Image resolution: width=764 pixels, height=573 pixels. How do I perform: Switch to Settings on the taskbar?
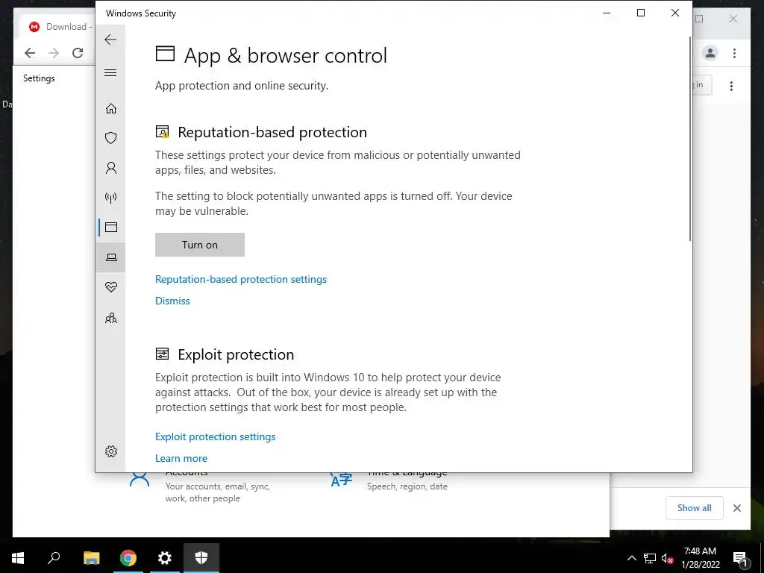[x=165, y=558]
